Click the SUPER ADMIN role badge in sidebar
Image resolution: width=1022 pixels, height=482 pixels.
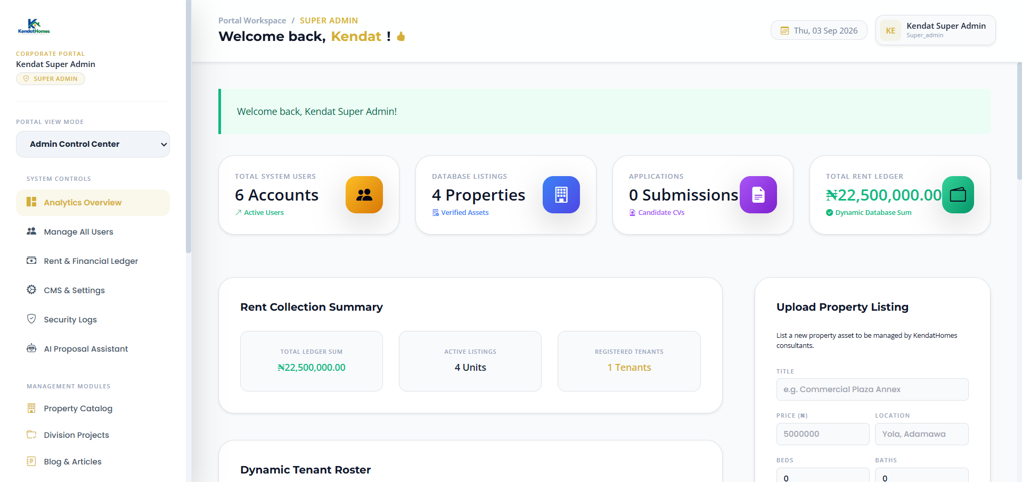(51, 79)
